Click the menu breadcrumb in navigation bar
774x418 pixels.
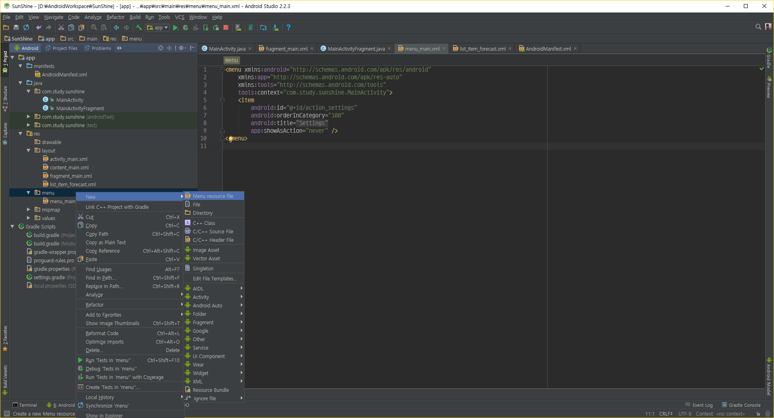click(132, 39)
